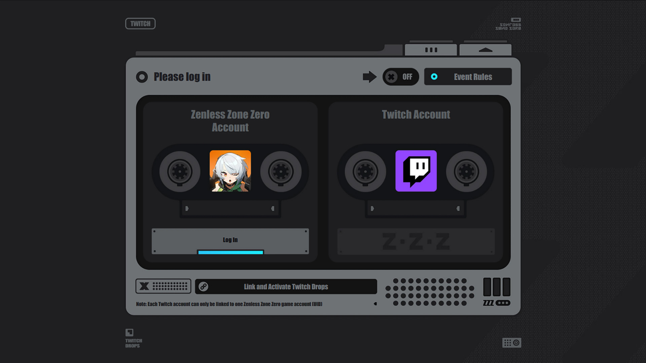Switch to the Twitch Account panel
Screen dimensions: 646x363
(415, 114)
